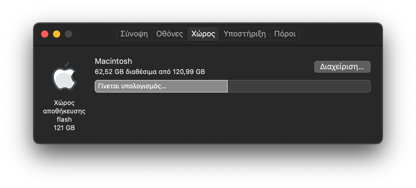Click the Χώρος αποθήκευσης label under disk icon

tap(64, 107)
